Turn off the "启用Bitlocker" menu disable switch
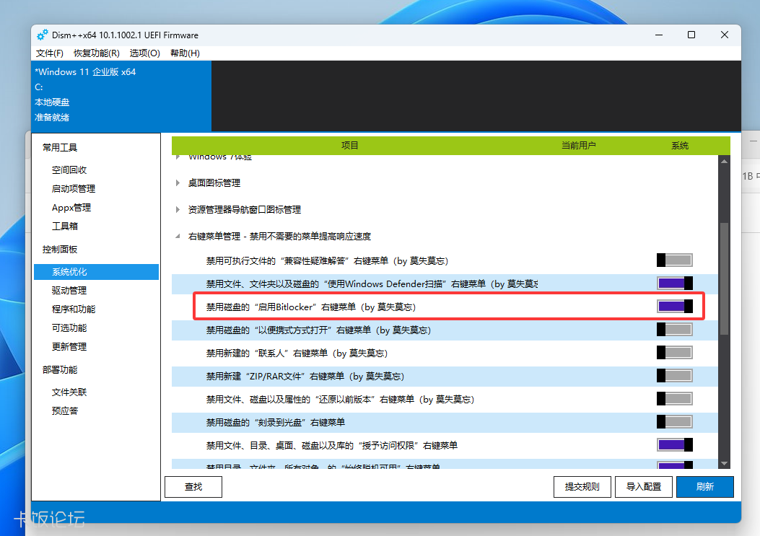The height and width of the screenshot is (536, 760). pyautogui.click(x=674, y=306)
